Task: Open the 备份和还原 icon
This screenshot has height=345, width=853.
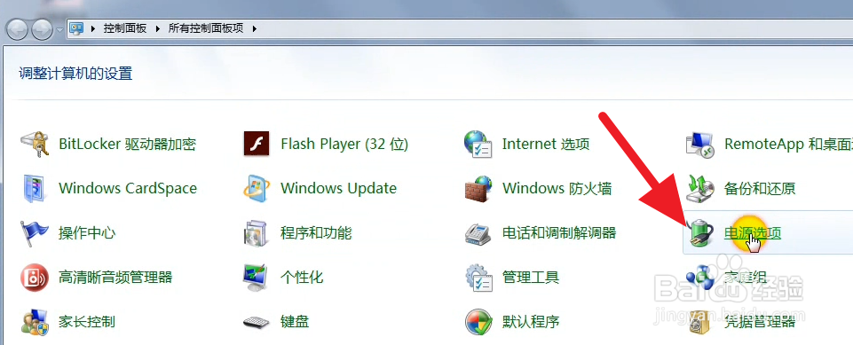Action: (699, 189)
